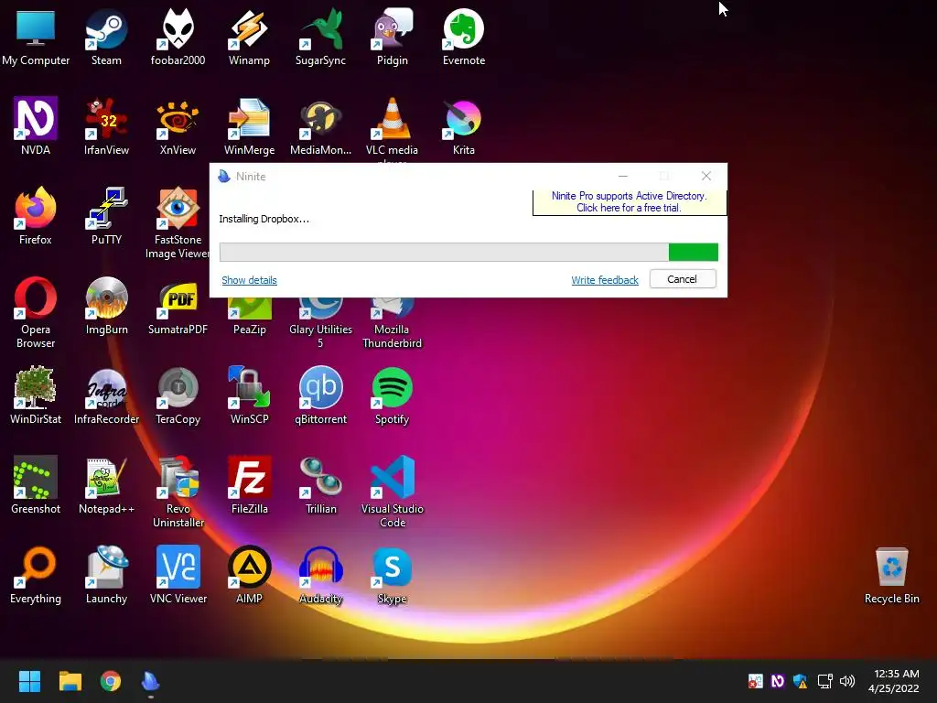Click the Dropbox install progress bar
The width and height of the screenshot is (937, 703).
(x=468, y=253)
